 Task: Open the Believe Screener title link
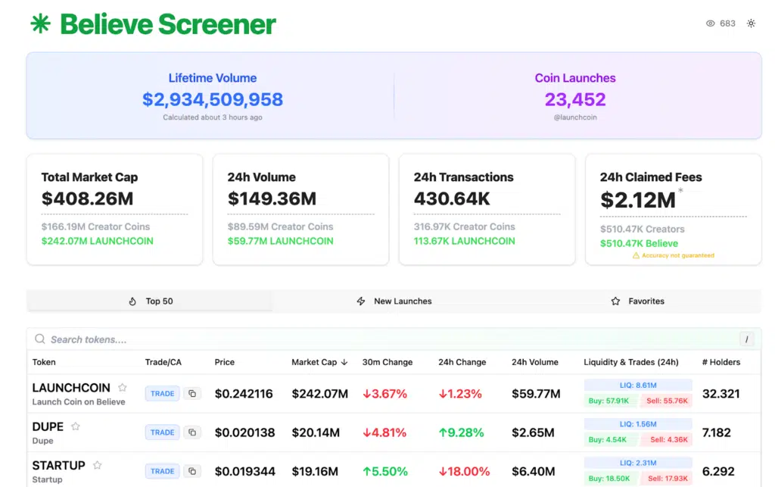pos(167,24)
